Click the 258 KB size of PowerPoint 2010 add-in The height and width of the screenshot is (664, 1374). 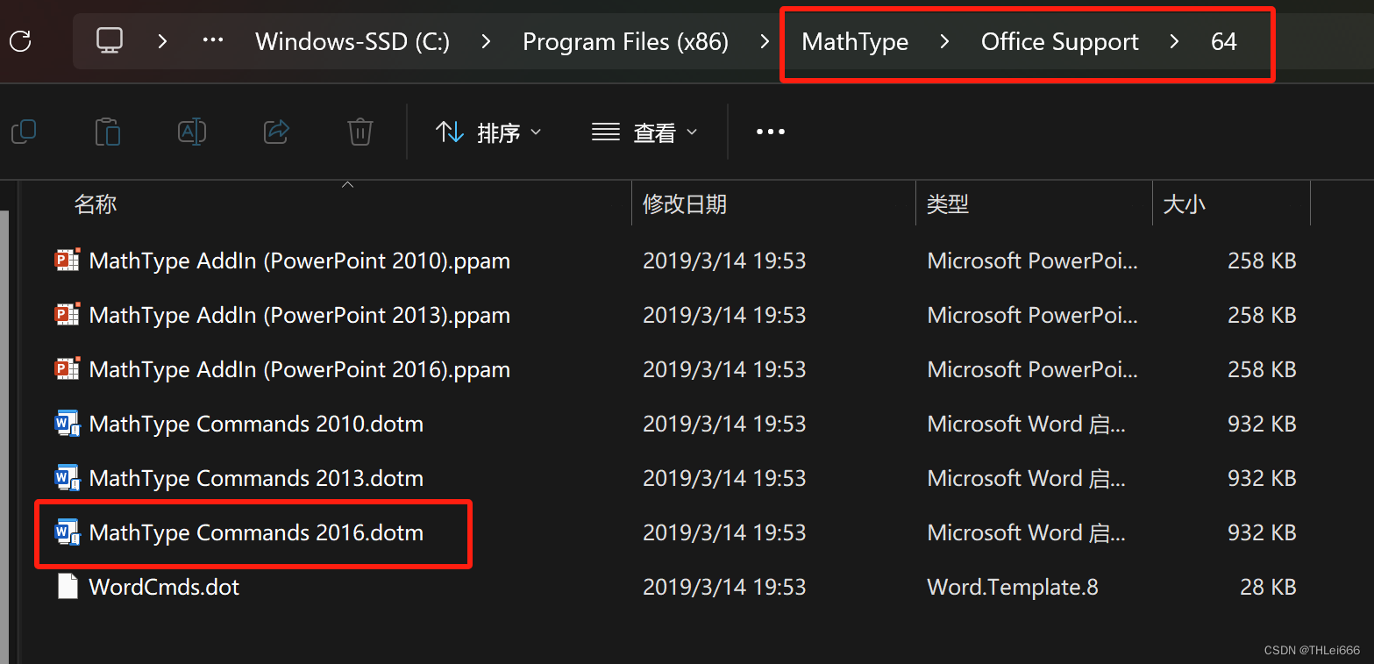(1262, 261)
